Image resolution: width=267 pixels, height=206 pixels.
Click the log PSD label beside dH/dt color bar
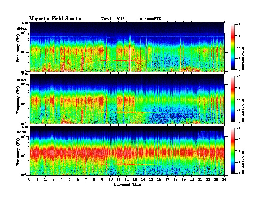click(243, 58)
